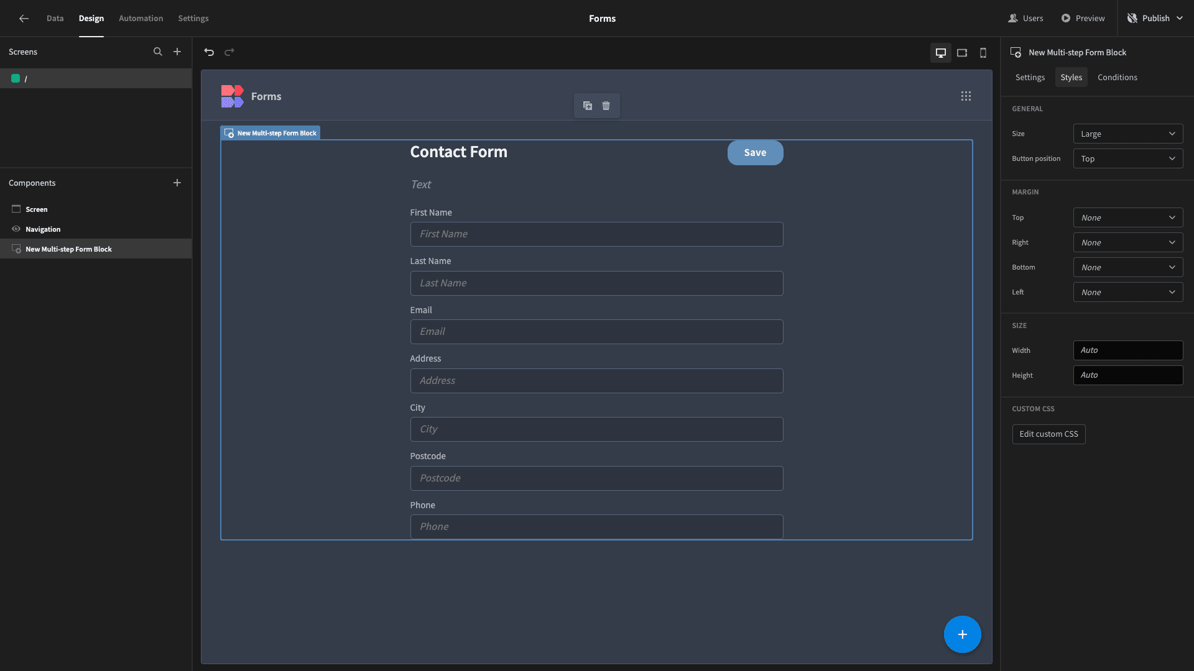Screen dimensions: 1194x671
Task: Expand the Size dropdown menu
Action: coord(1129,134)
